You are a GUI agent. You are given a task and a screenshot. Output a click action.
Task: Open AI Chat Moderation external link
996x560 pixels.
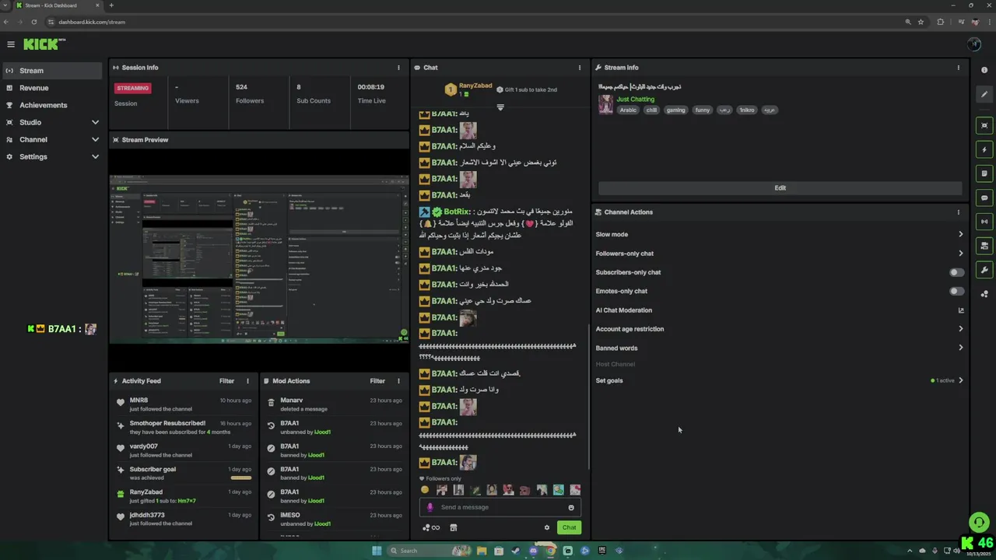coord(961,310)
